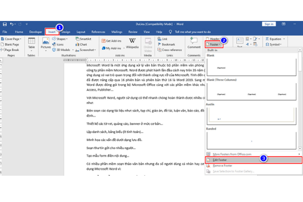The width and height of the screenshot is (303, 202).
Task: Open the Help tab
Action: coord(159,32)
